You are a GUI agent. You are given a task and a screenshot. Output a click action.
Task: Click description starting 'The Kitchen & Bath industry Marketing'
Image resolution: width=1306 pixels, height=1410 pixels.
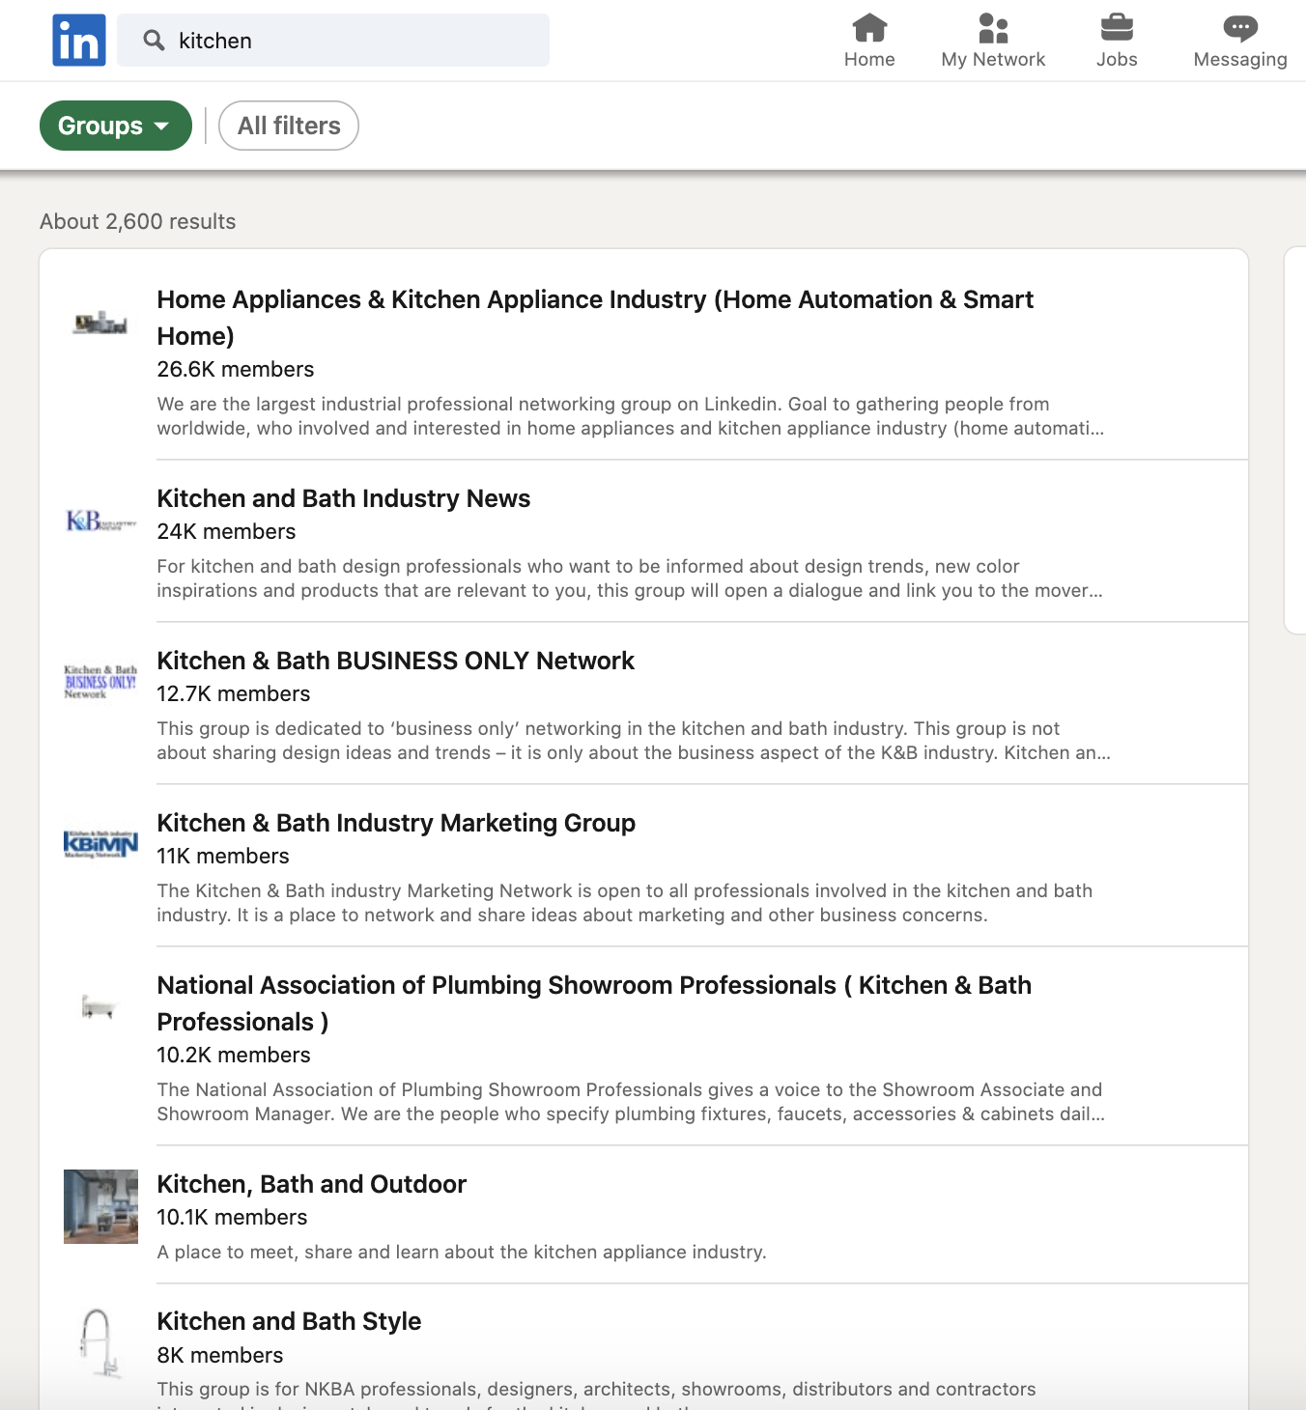pyautogui.click(x=625, y=903)
